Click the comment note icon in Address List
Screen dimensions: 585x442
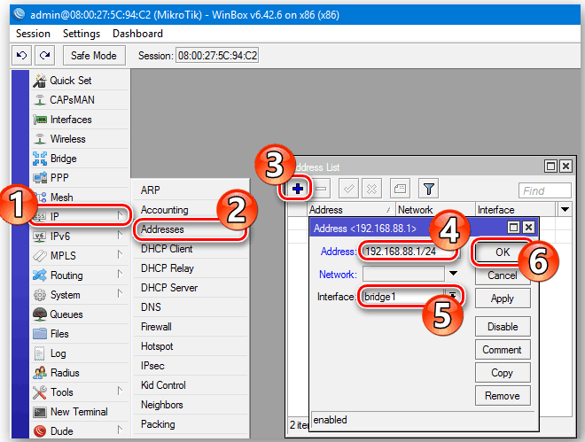click(400, 189)
